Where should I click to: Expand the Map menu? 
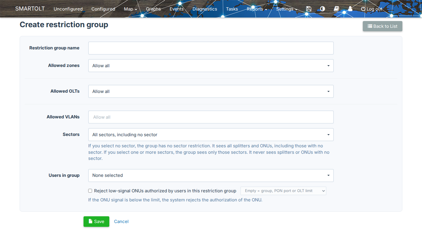click(x=130, y=9)
